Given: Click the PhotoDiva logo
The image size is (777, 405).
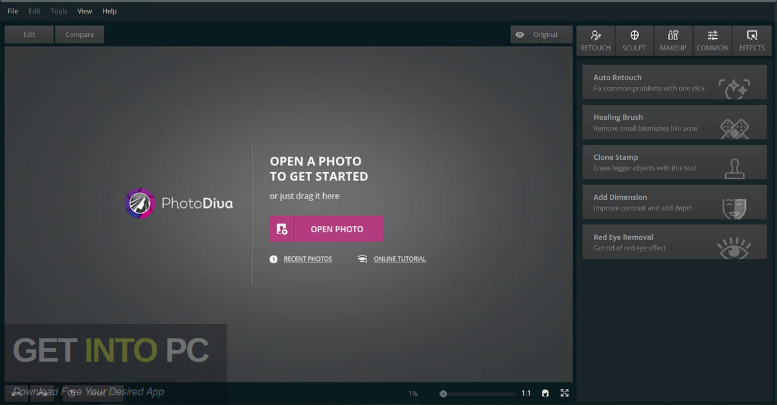Looking at the screenshot, I should tap(179, 203).
